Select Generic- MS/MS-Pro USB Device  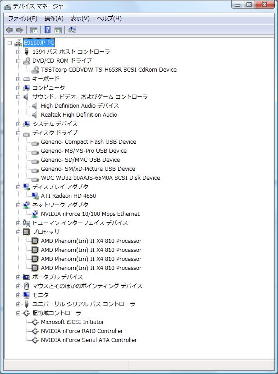[x=84, y=151]
